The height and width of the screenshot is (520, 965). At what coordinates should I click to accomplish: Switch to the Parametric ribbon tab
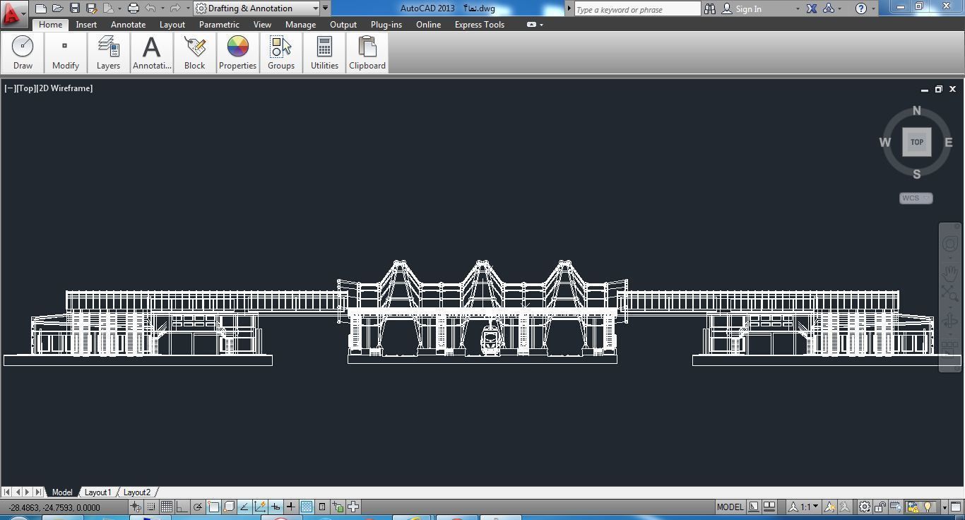click(219, 25)
